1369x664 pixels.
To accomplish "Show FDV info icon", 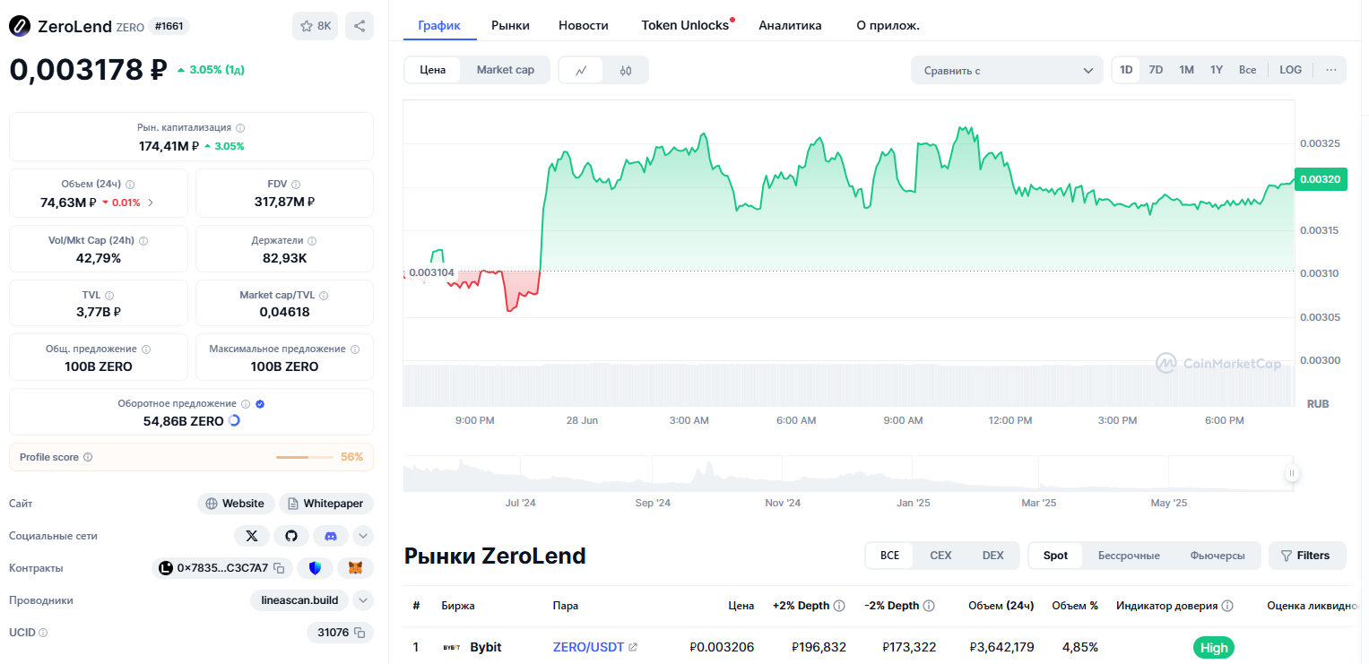I will (296, 184).
